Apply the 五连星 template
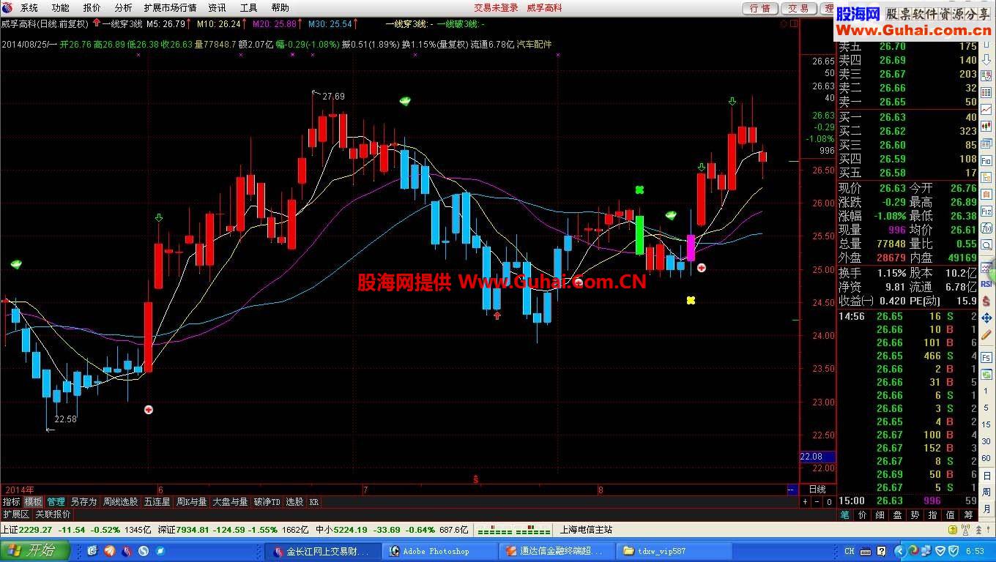The width and height of the screenshot is (996, 562). tap(157, 502)
